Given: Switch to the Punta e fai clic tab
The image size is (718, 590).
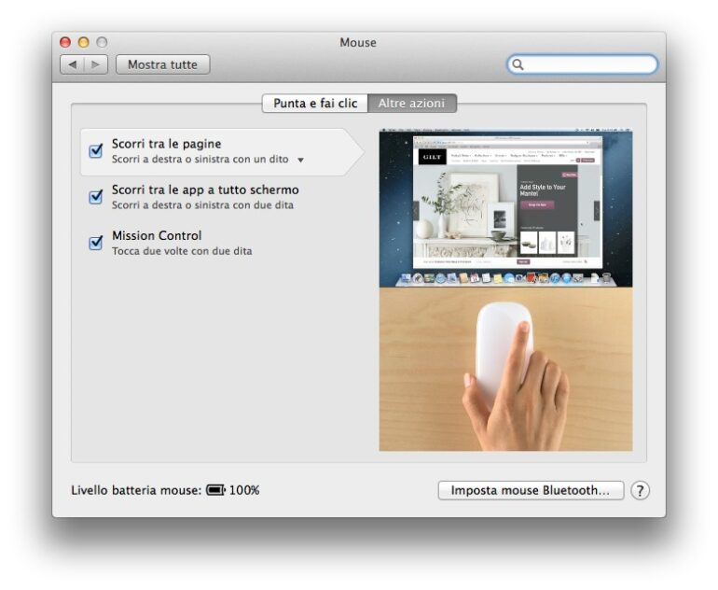Looking at the screenshot, I should pyautogui.click(x=315, y=104).
